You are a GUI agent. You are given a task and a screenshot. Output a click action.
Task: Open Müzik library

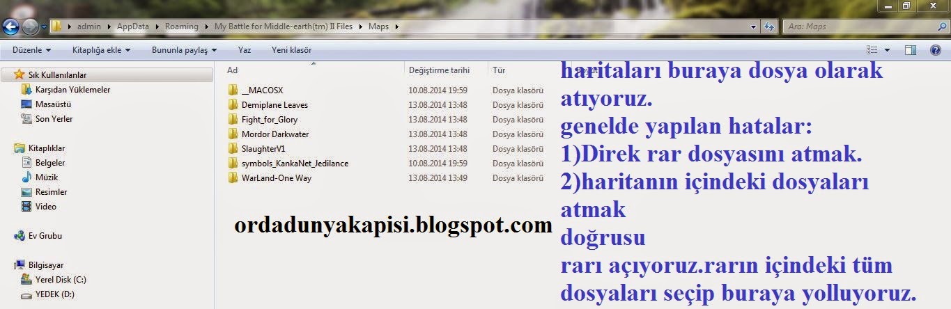point(47,177)
